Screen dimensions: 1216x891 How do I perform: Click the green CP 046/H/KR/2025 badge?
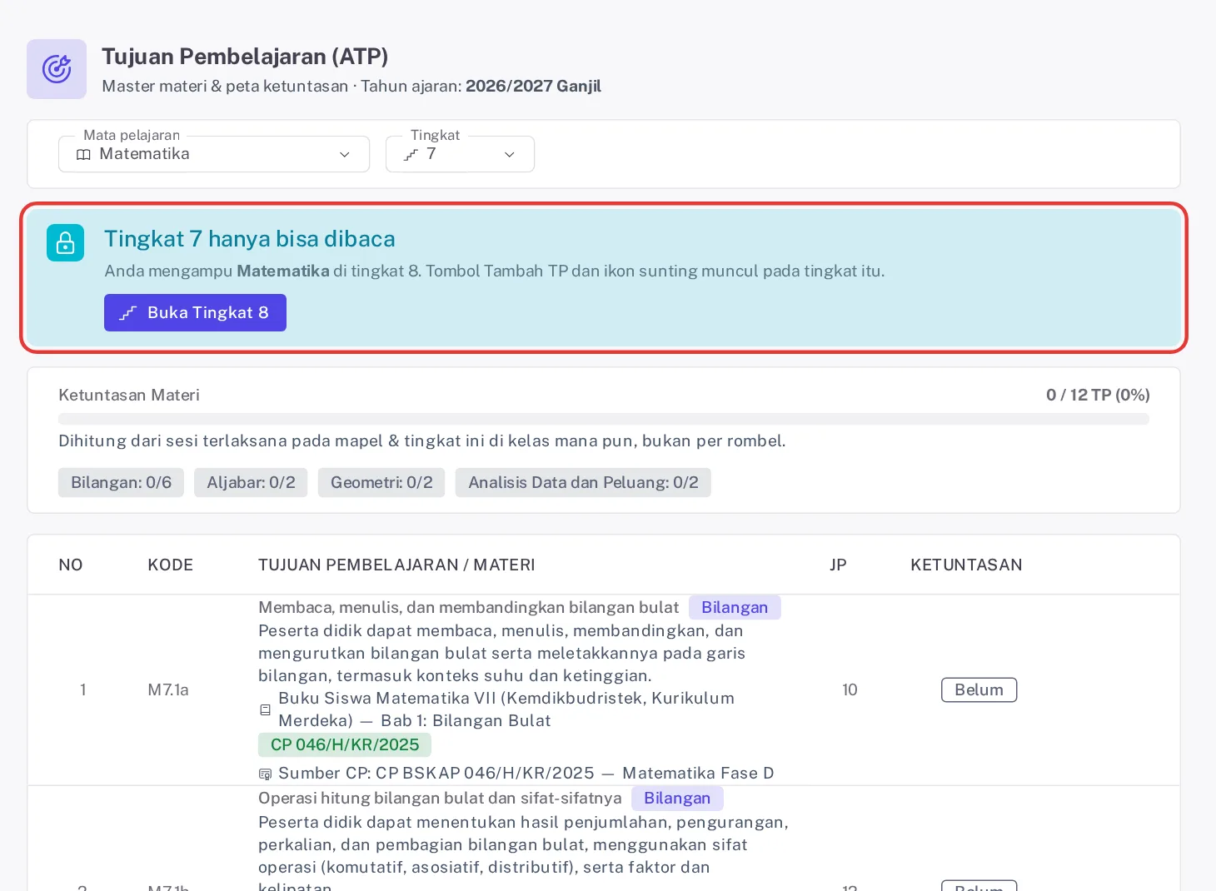tap(345, 744)
